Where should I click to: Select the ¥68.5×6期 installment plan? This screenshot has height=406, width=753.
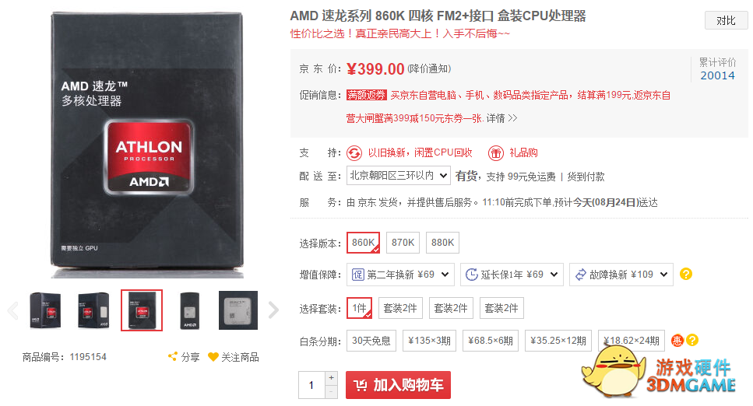pos(491,341)
